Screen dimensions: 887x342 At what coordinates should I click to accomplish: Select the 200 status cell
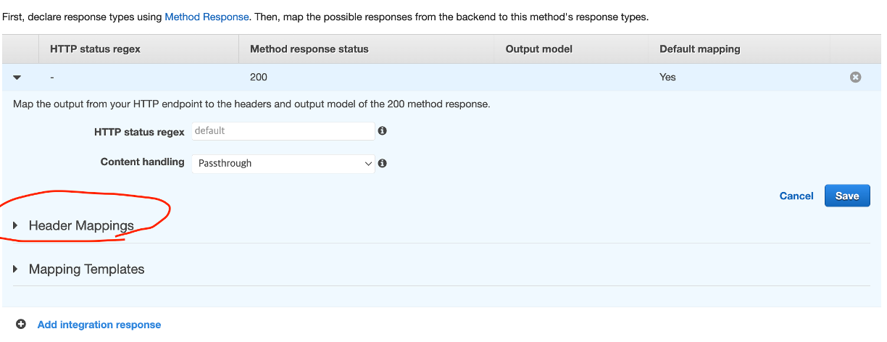tap(259, 77)
